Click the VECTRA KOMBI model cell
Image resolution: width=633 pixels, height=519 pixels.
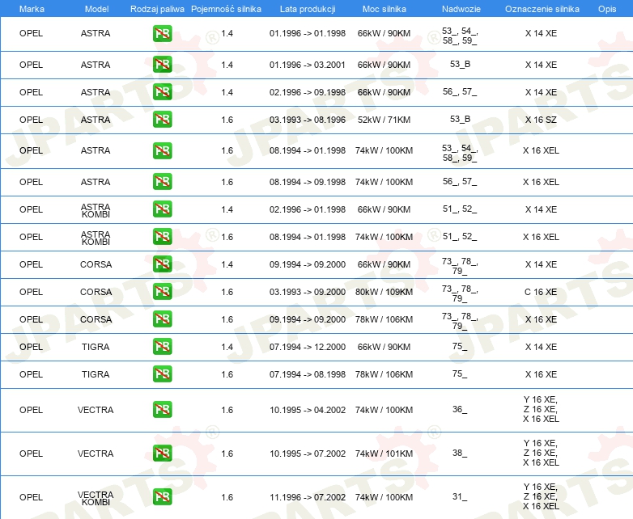(96, 499)
